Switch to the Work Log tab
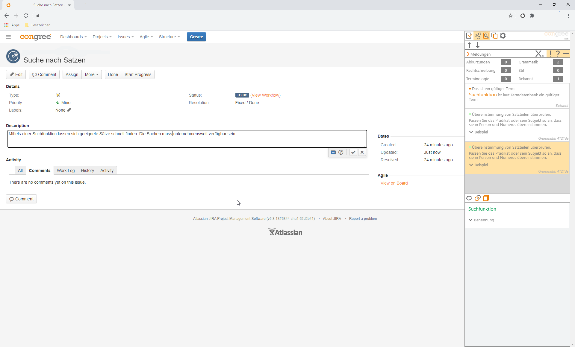 pyautogui.click(x=66, y=171)
